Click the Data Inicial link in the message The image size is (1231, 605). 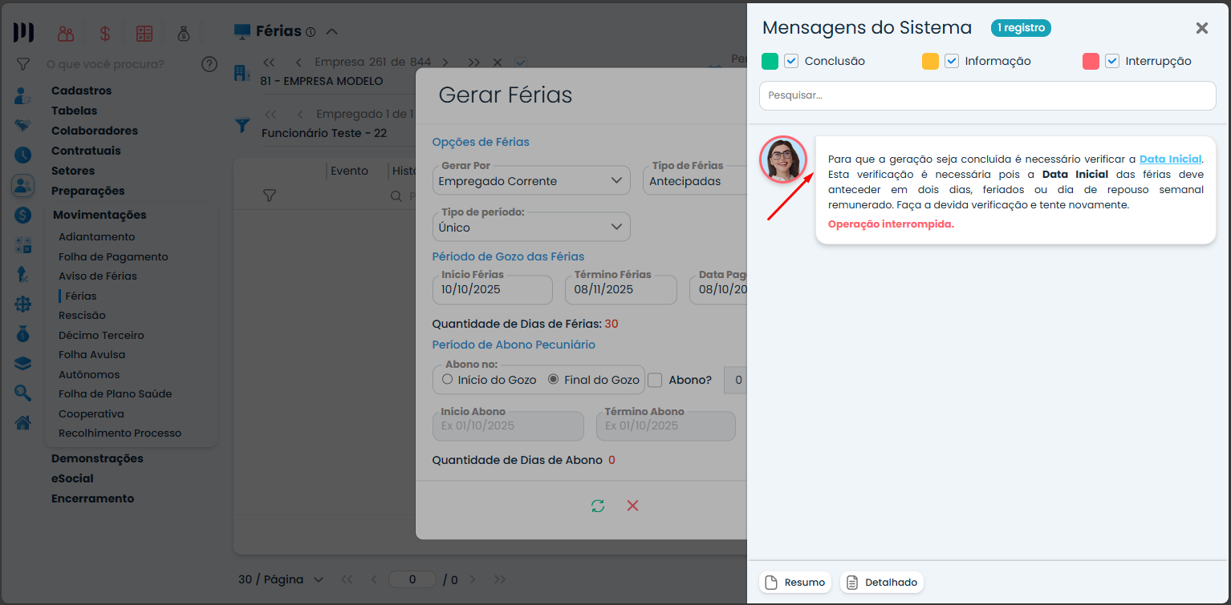pos(1170,159)
